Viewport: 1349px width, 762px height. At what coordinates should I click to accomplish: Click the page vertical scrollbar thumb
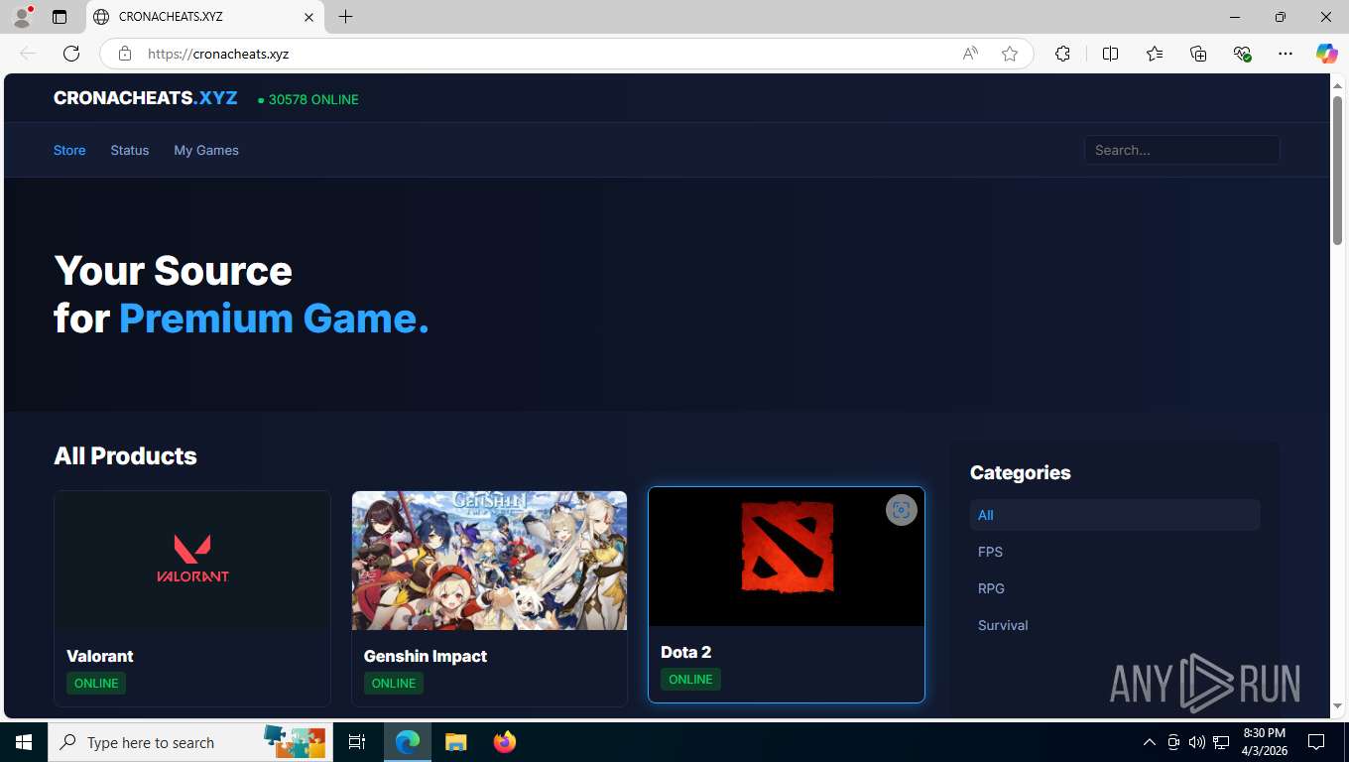click(x=1337, y=171)
